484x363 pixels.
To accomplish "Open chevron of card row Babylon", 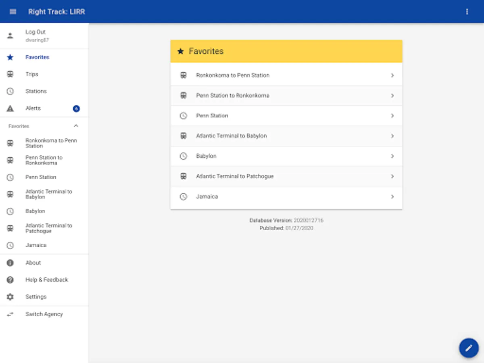I will [x=392, y=156].
